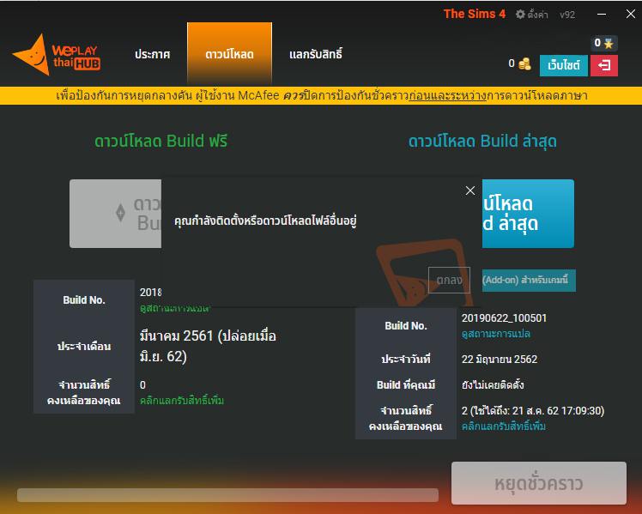Viewport: 642px width, 514px height.
Task: Click the เว็บไซต์ button
Action: point(563,65)
